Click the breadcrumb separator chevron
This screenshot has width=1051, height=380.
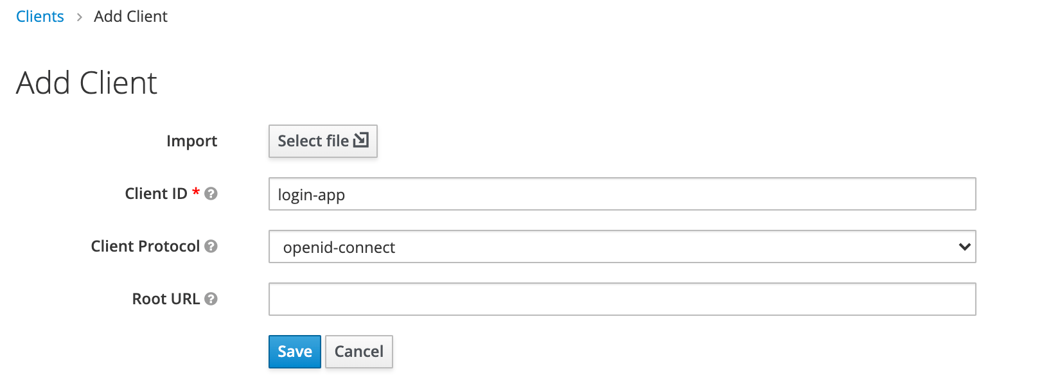(x=79, y=17)
